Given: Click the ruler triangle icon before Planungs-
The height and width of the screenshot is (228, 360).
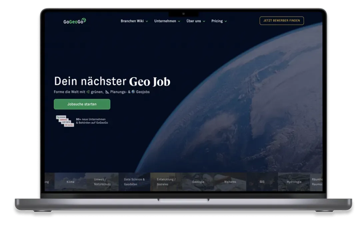Looking at the screenshot, I should (107, 92).
